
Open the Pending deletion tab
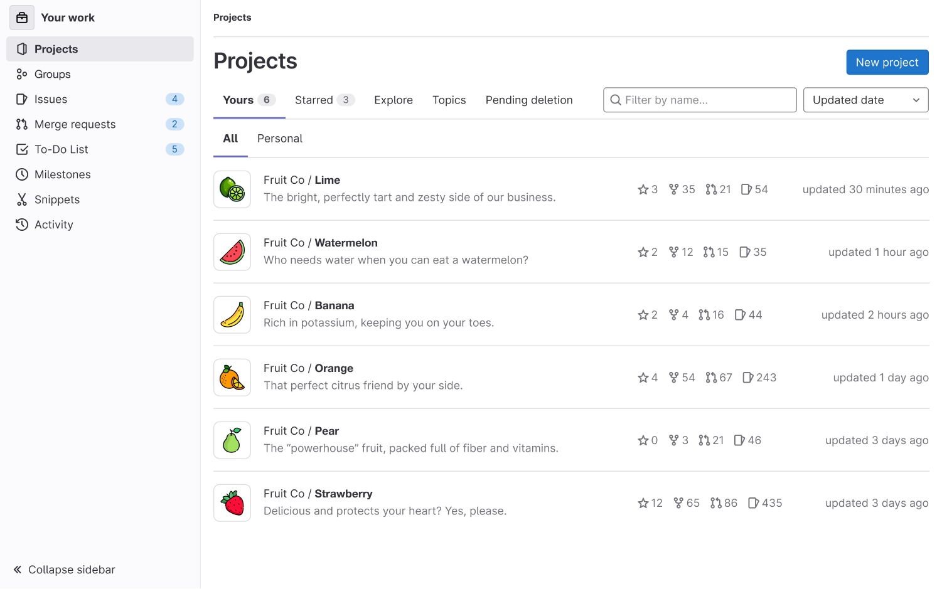click(529, 100)
